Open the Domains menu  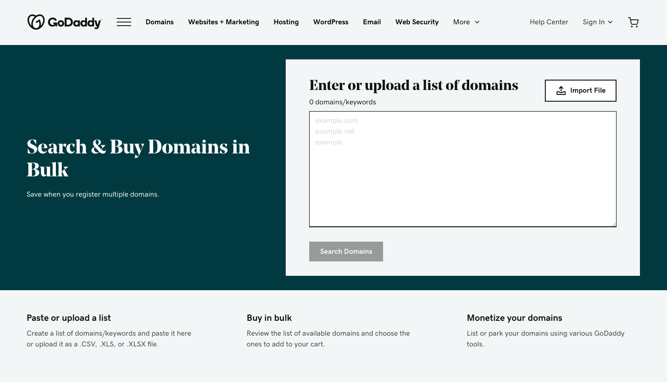click(x=160, y=22)
